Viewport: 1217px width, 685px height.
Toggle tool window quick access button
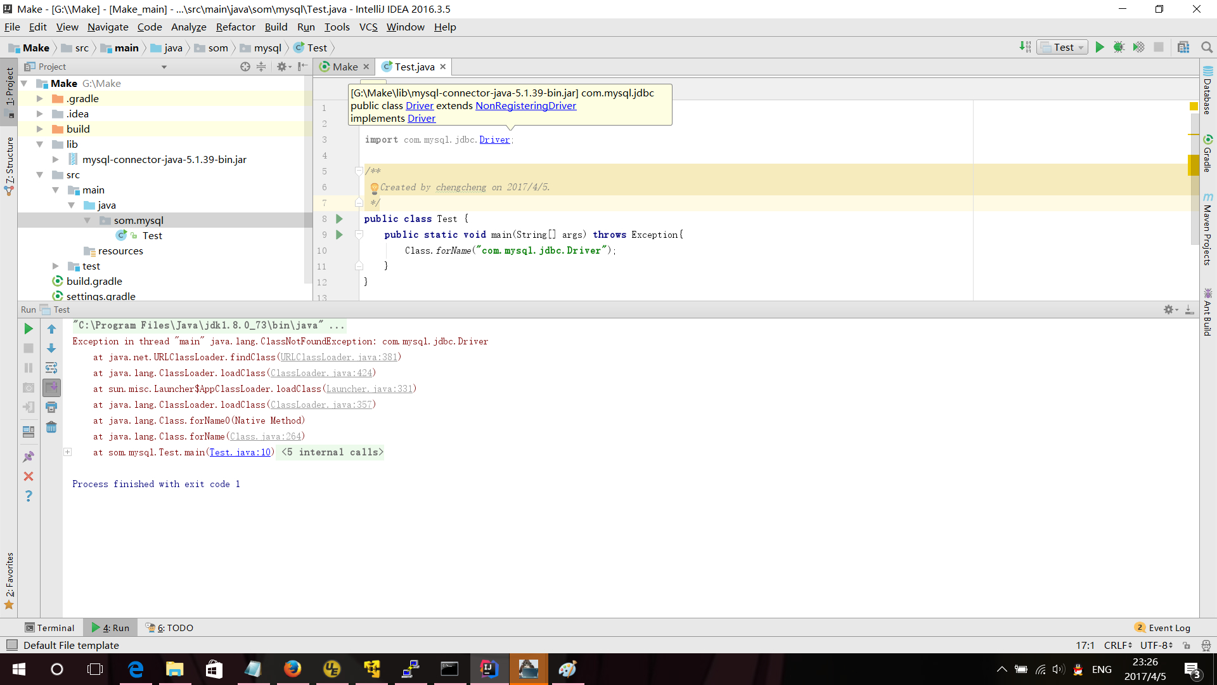(11, 645)
